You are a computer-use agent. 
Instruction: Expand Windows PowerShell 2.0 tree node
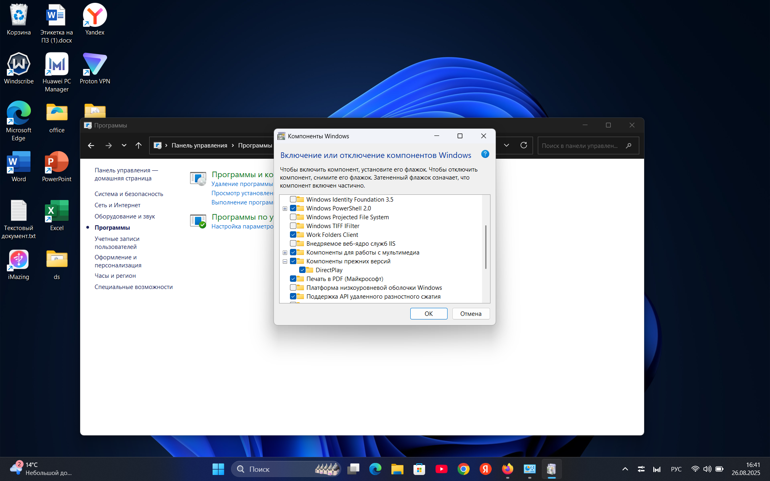coord(285,208)
